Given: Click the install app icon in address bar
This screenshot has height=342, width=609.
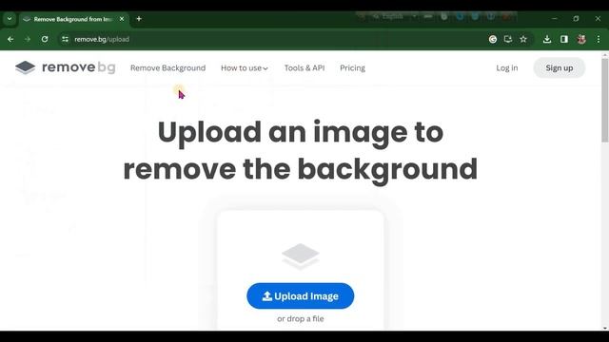Looking at the screenshot, I should click(x=508, y=39).
